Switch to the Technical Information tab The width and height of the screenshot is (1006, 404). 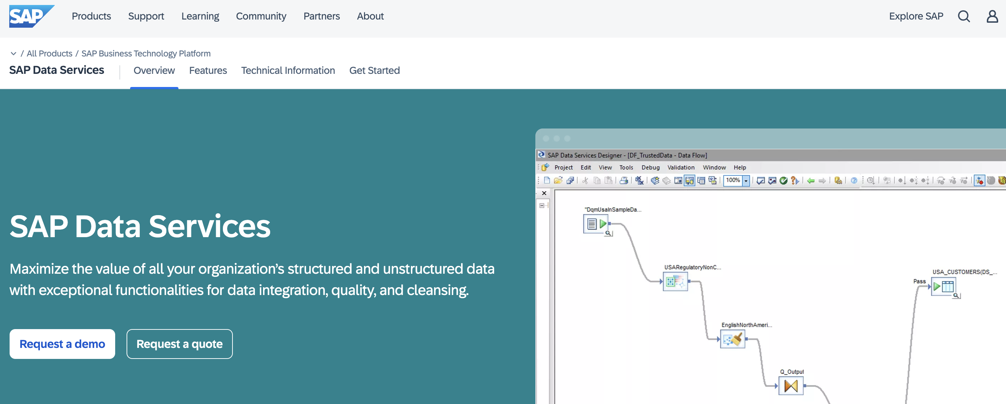(x=288, y=71)
